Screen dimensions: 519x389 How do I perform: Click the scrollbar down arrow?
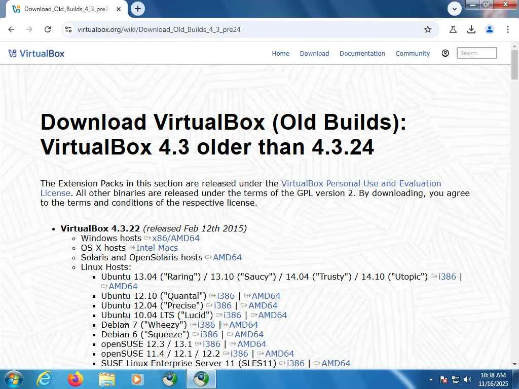coord(514,364)
